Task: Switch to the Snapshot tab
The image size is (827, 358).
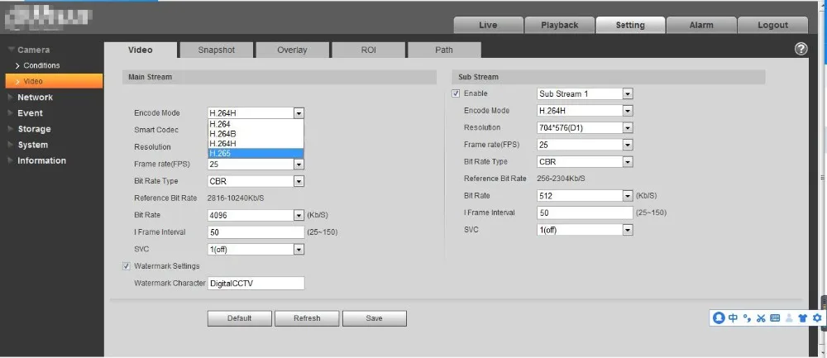Action: click(216, 50)
